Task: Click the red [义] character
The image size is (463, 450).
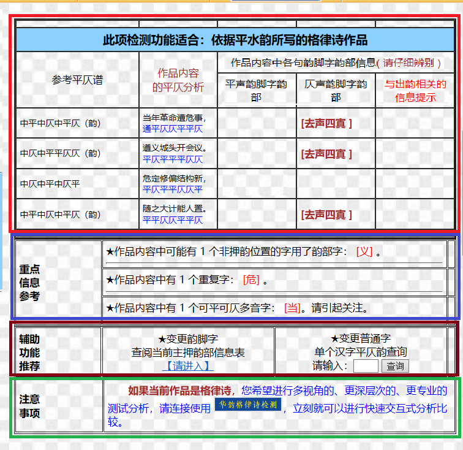Action: tap(364, 252)
